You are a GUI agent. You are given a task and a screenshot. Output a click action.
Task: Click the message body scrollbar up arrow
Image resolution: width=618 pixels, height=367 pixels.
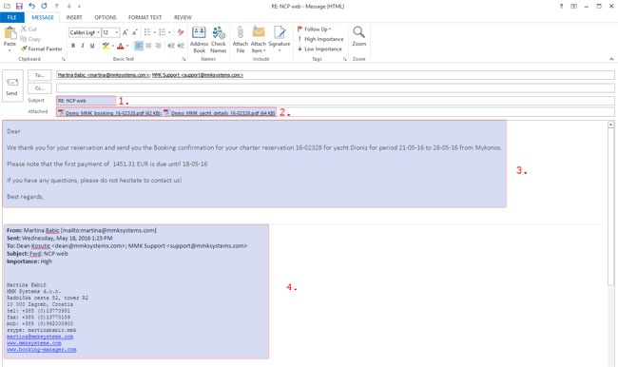click(x=611, y=125)
